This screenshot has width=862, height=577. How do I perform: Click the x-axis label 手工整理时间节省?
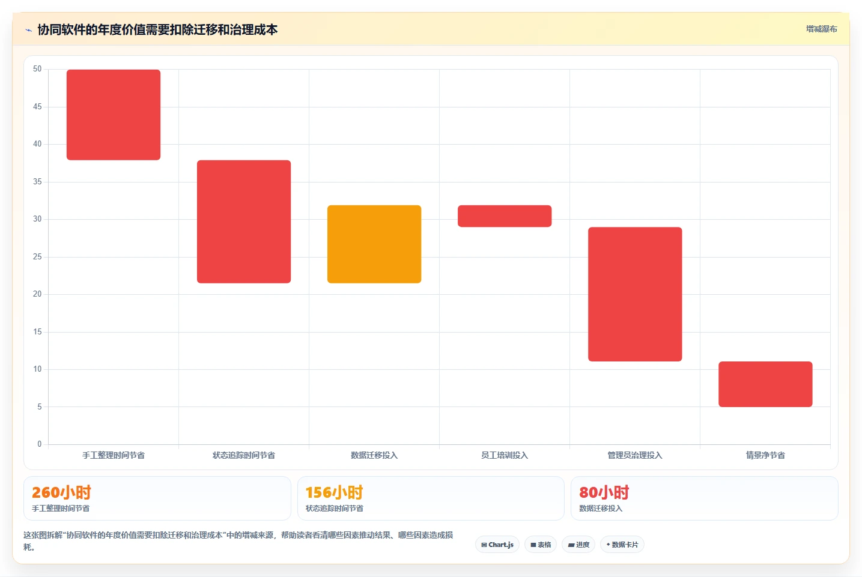[114, 455]
